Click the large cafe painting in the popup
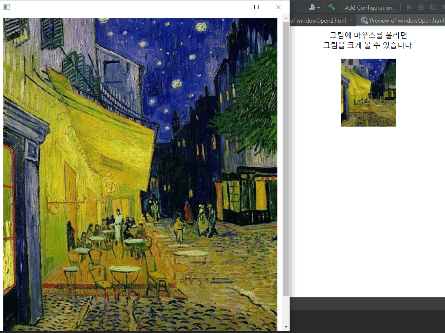The width and height of the screenshot is (445, 333). (140, 174)
